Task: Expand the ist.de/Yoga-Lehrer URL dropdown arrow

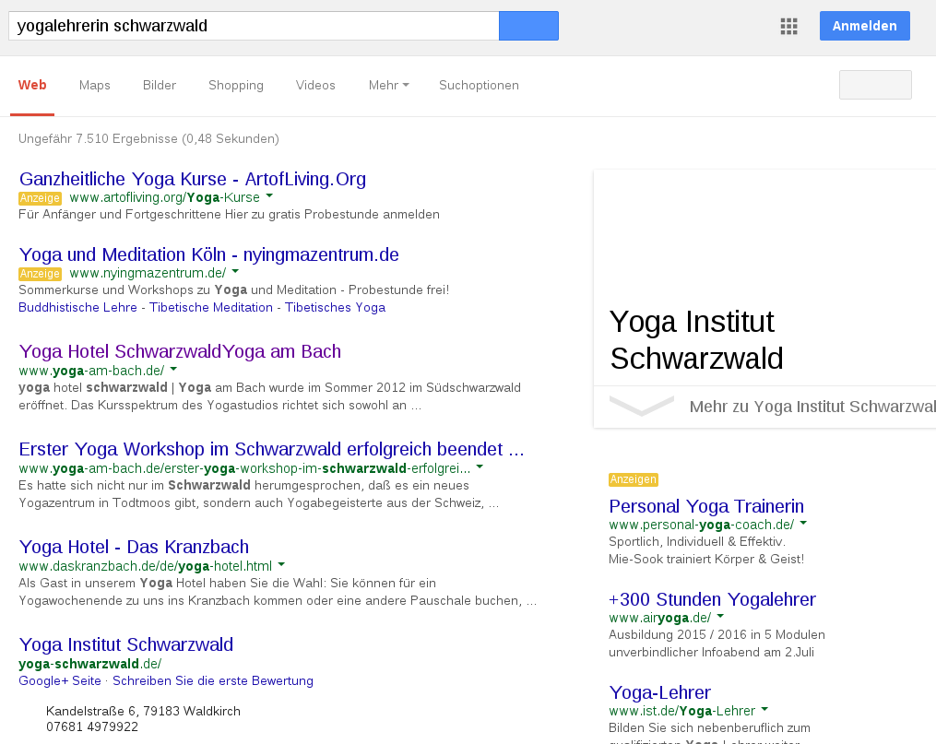Action: pyautogui.click(x=764, y=709)
